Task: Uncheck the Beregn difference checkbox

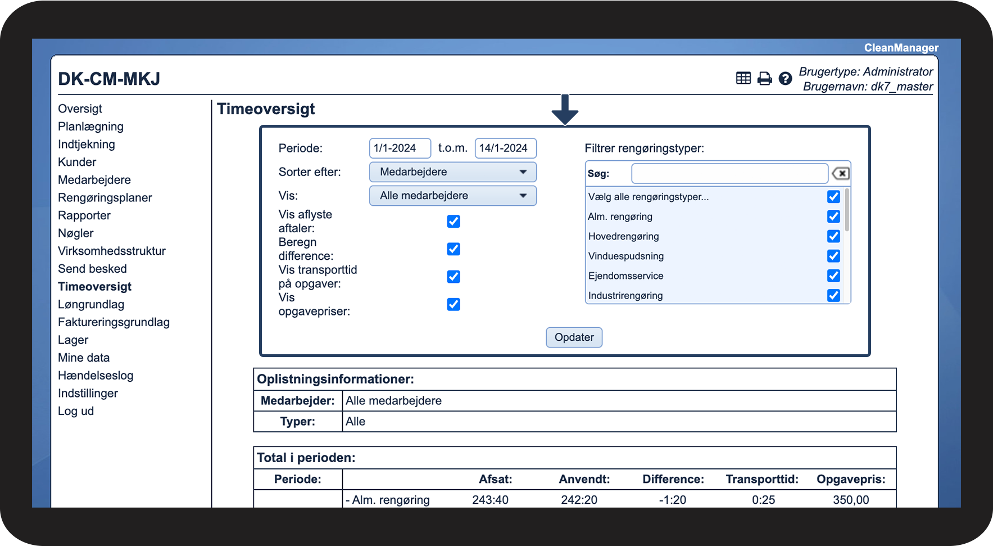Action: (454, 249)
